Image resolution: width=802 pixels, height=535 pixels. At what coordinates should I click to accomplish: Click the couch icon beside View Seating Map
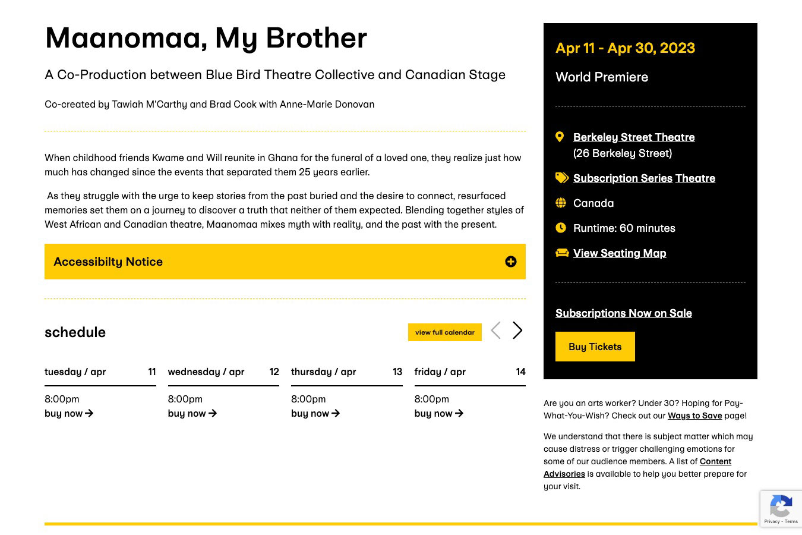coord(562,253)
